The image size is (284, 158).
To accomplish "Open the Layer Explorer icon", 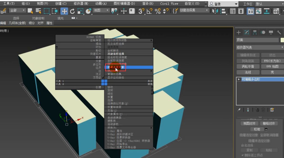I will click(241, 11).
